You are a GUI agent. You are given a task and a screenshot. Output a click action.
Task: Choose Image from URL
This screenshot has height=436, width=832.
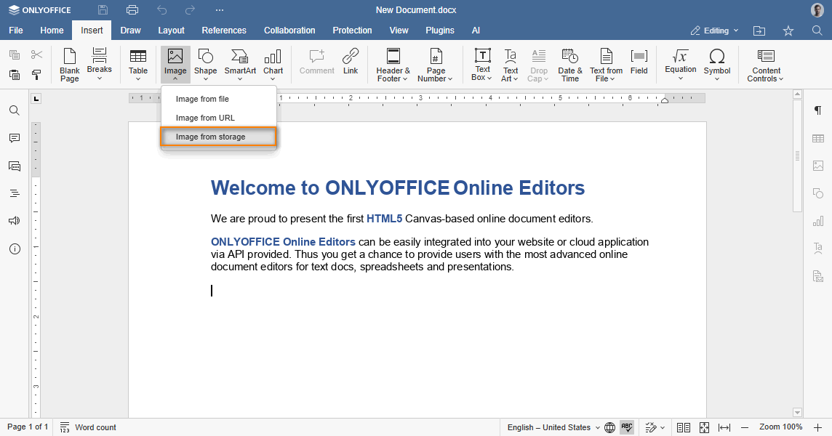(219, 118)
